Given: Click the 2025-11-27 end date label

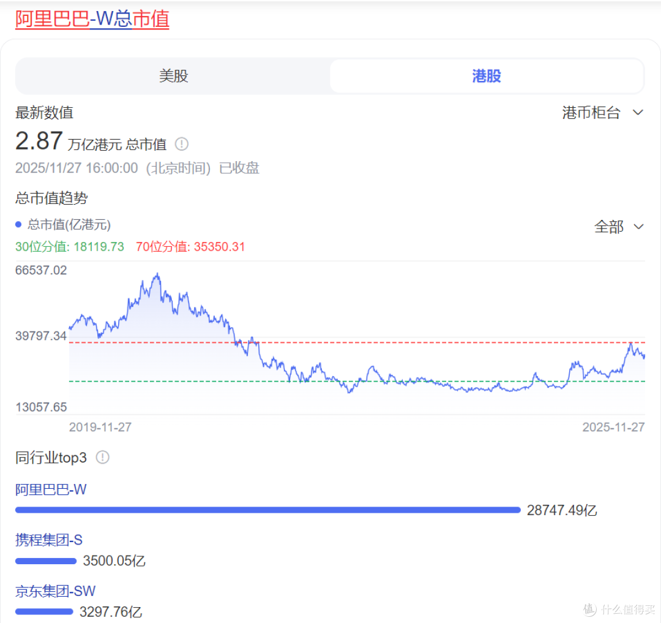Looking at the screenshot, I should [613, 428].
